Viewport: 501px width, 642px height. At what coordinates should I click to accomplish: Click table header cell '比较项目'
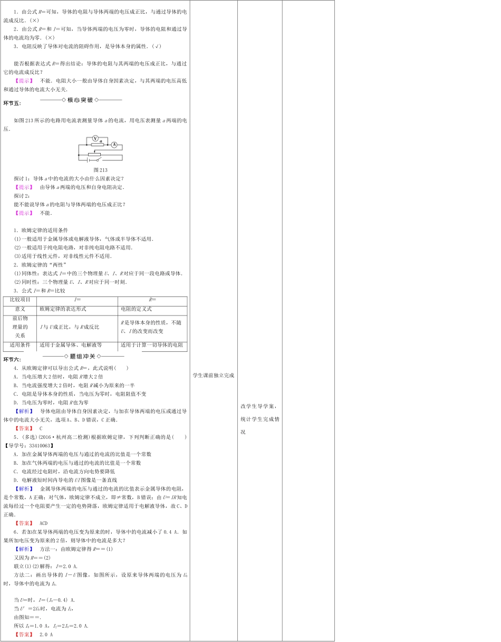tap(20, 300)
